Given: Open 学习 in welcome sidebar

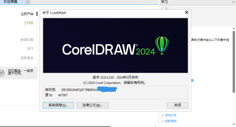Looking at the screenshot, I should (x=30, y=49).
